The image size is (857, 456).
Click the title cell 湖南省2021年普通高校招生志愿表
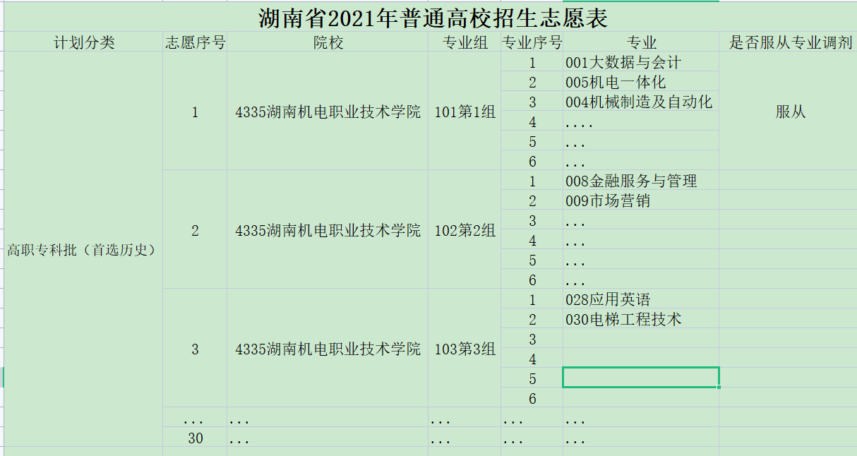tap(432, 18)
